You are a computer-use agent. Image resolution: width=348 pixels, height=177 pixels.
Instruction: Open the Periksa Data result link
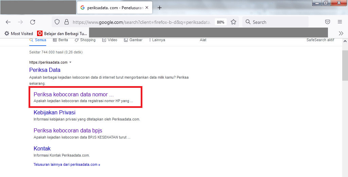pyautogui.click(x=45, y=70)
